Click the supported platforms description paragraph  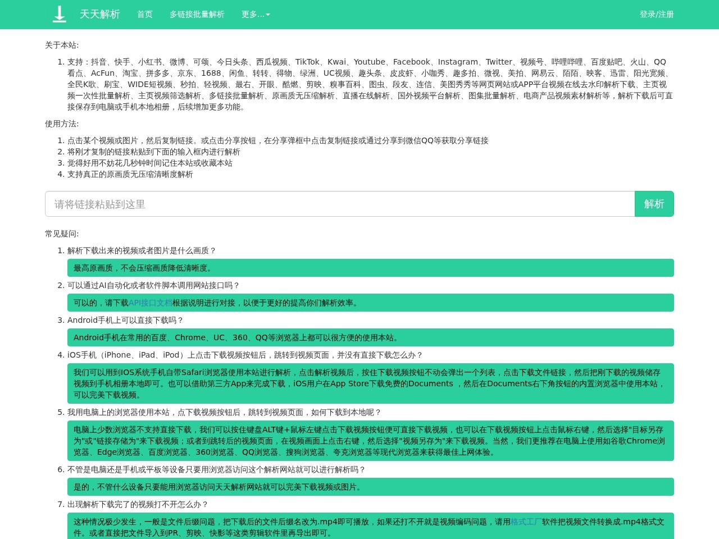pyautogui.click(x=370, y=84)
